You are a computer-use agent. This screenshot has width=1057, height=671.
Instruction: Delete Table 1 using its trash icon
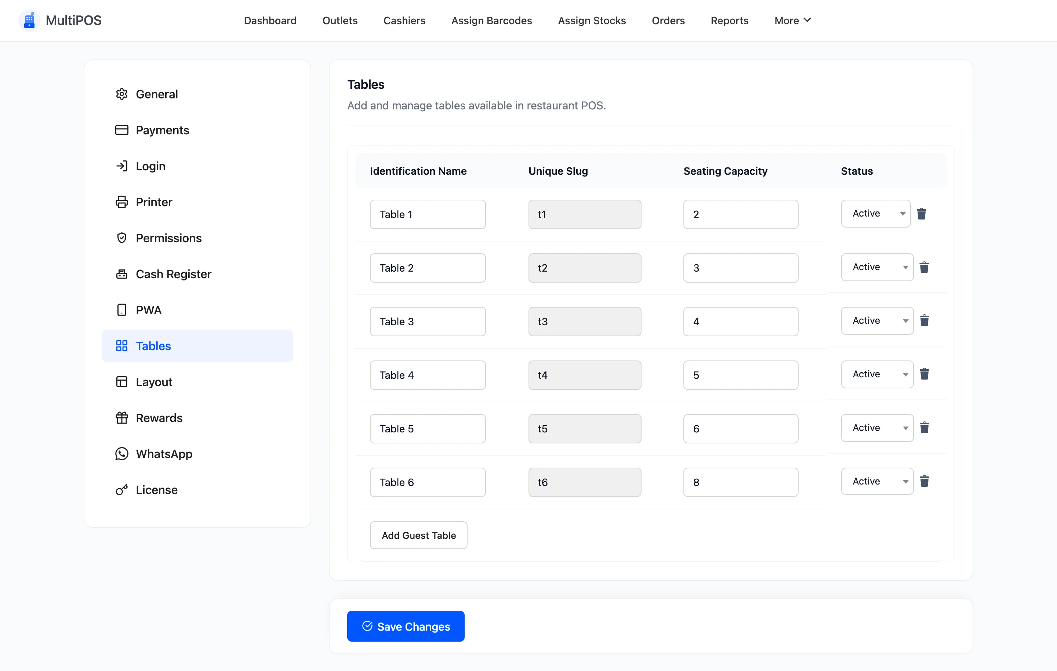(921, 214)
